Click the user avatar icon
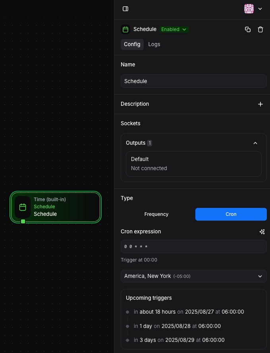 pyautogui.click(x=249, y=9)
